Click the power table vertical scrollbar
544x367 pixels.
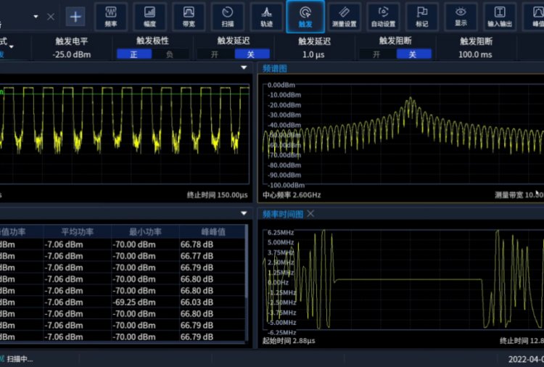[x=247, y=262]
